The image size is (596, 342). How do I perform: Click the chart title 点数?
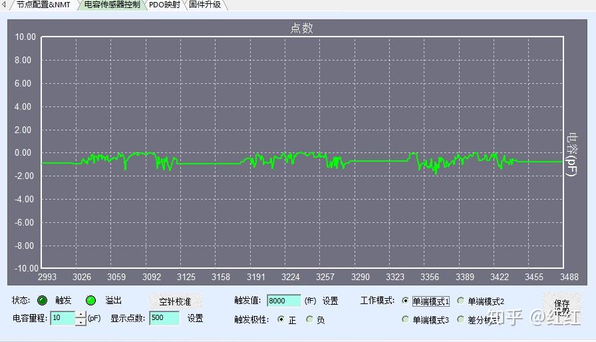tap(301, 28)
